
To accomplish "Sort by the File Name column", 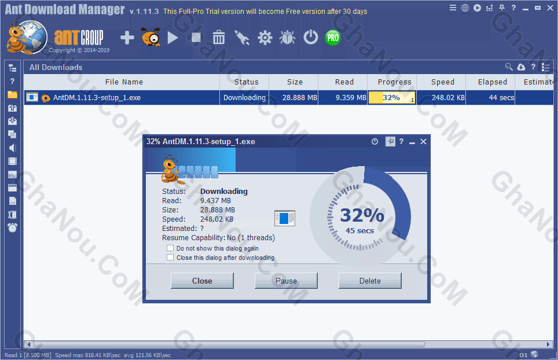I will pos(122,82).
